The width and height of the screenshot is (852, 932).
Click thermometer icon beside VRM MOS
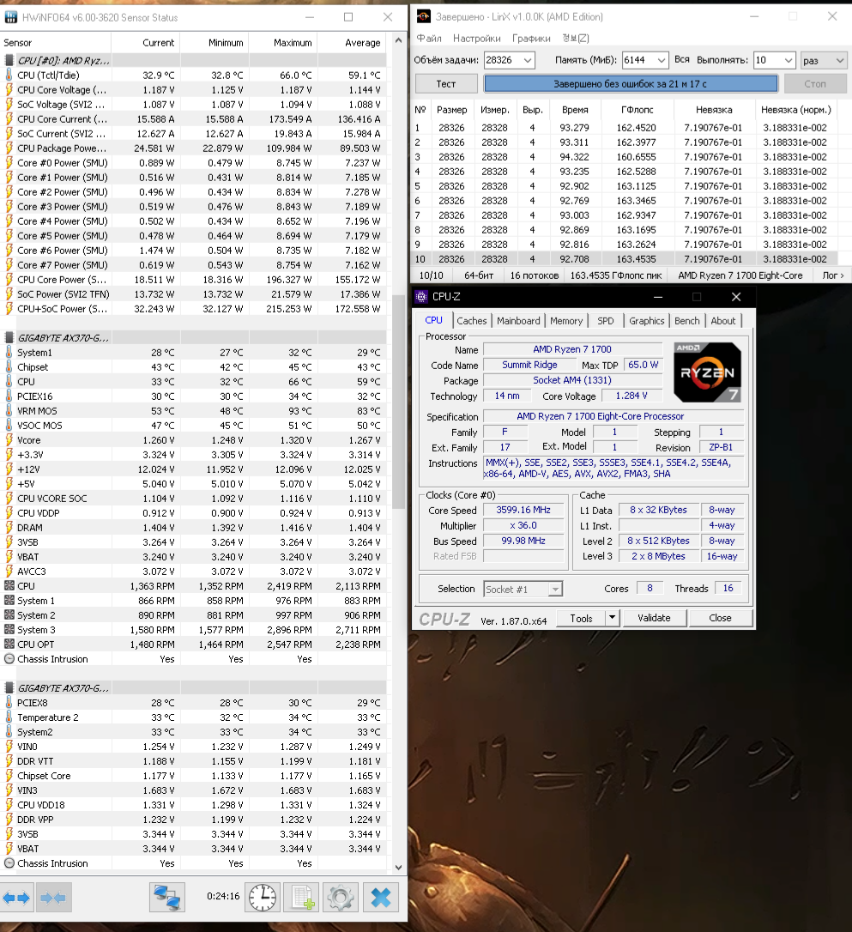[9, 411]
